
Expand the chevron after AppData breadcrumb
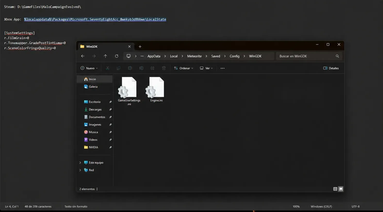(x=165, y=56)
